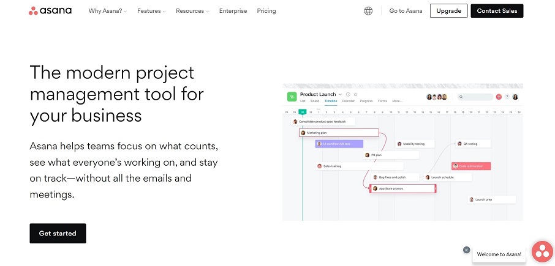555x266 pixels.
Task: Select the App Store promos task bar
Action: coord(402,188)
